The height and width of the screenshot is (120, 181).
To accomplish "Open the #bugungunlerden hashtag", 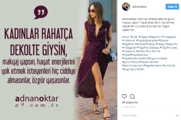I will pos(133,69).
